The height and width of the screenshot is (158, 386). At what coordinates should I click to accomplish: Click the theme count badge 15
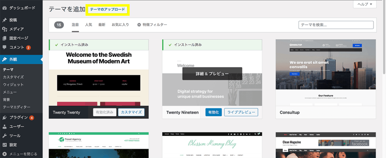coord(59,25)
